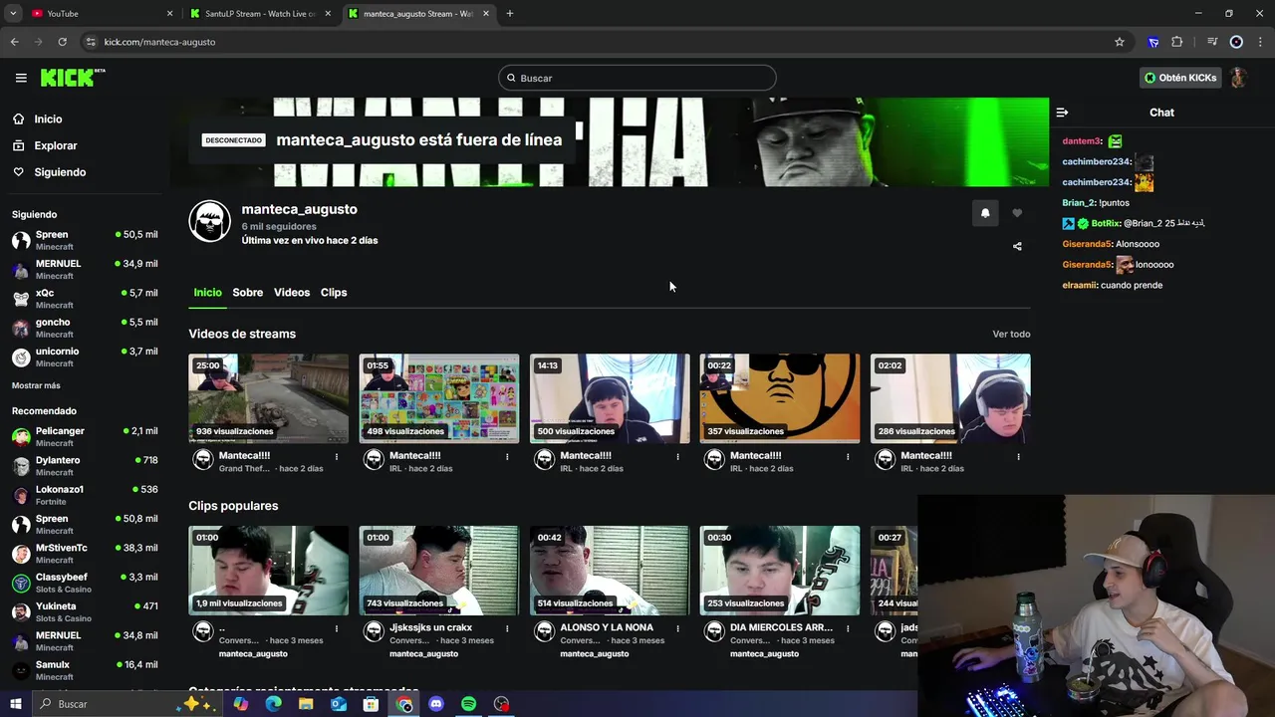Open Classybeef in Recomendado list
This screenshot has width=1275, height=717.
coord(85,583)
